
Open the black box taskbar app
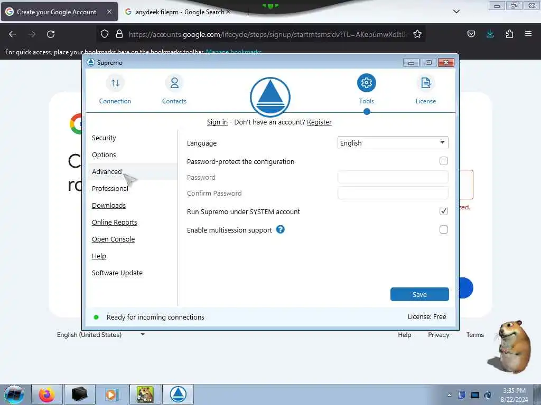79,394
